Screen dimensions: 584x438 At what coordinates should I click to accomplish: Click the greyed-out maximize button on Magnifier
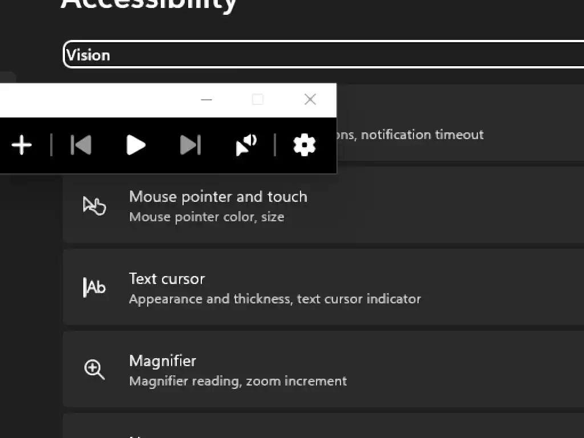[x=258, y=100]
